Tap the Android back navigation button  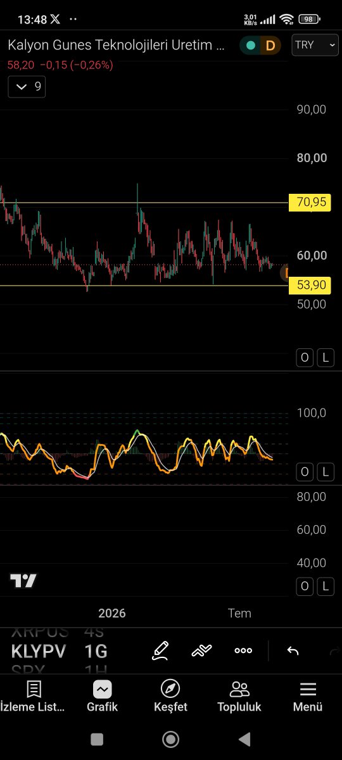[x=244, y=738]
